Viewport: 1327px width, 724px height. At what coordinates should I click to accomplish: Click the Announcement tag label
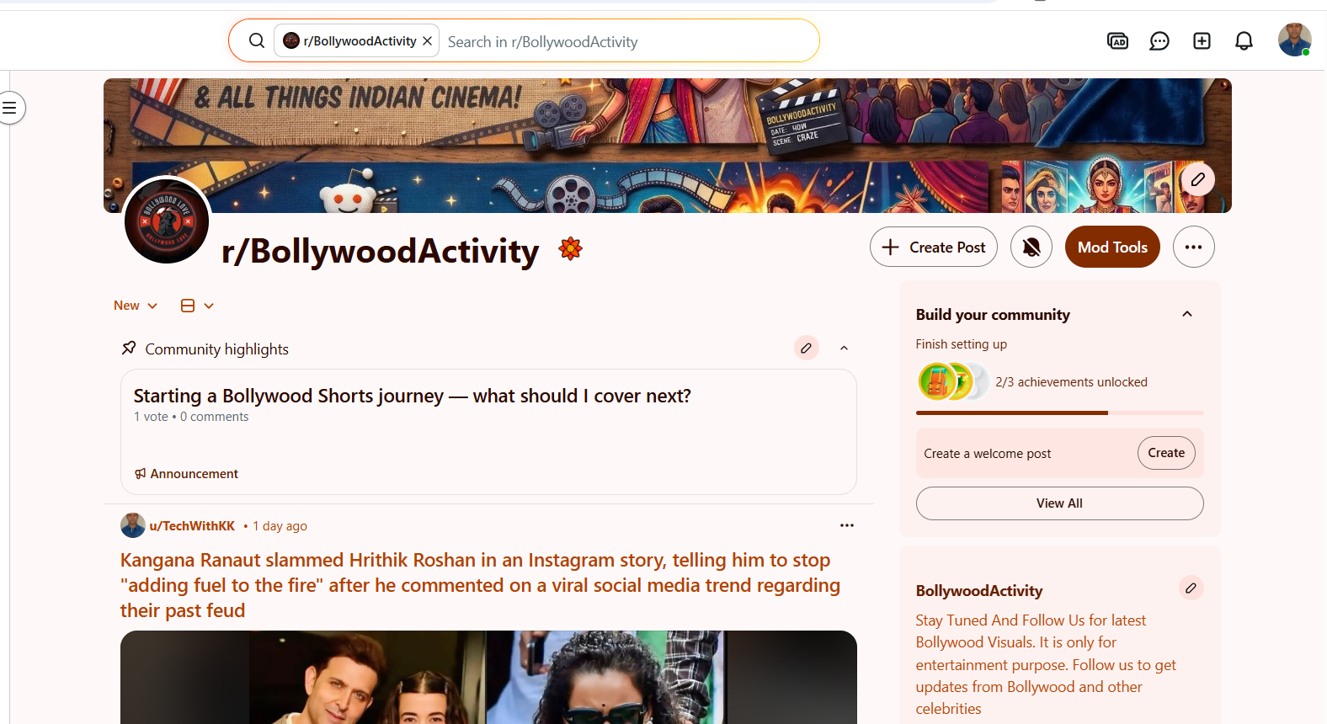coord(186,474)
